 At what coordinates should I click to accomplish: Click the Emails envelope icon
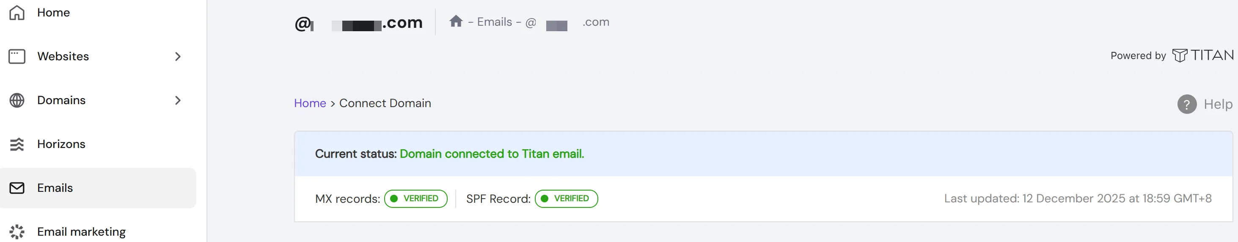click(x=17, y=188)
